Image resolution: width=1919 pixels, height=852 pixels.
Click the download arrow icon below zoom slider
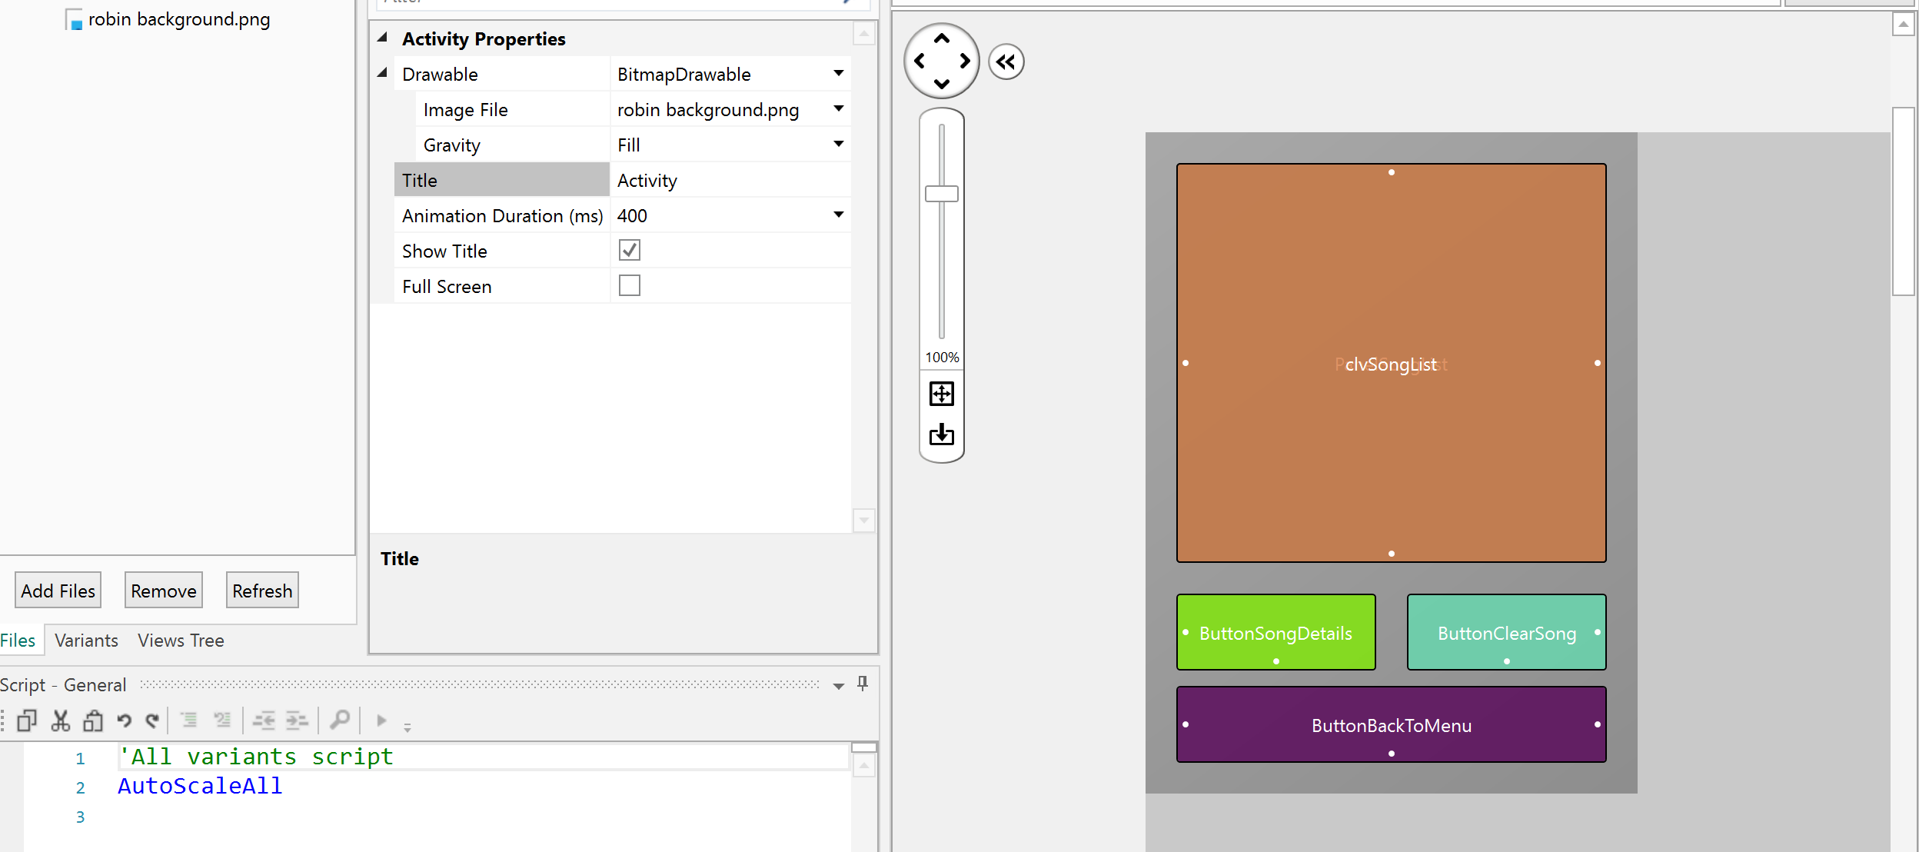click(x=941, y=434)
